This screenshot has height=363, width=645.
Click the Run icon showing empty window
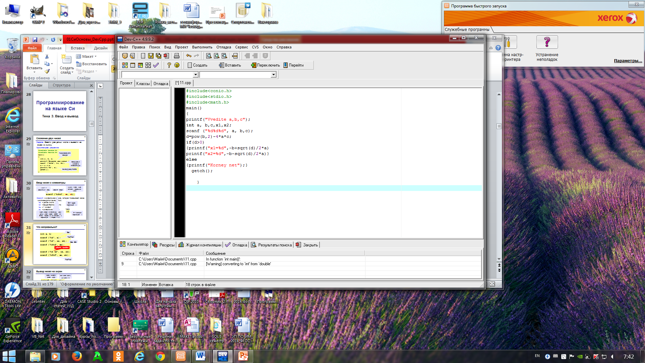point(132,65)
